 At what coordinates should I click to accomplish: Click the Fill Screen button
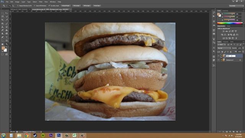pyautogui.click(x=87, y=6)
